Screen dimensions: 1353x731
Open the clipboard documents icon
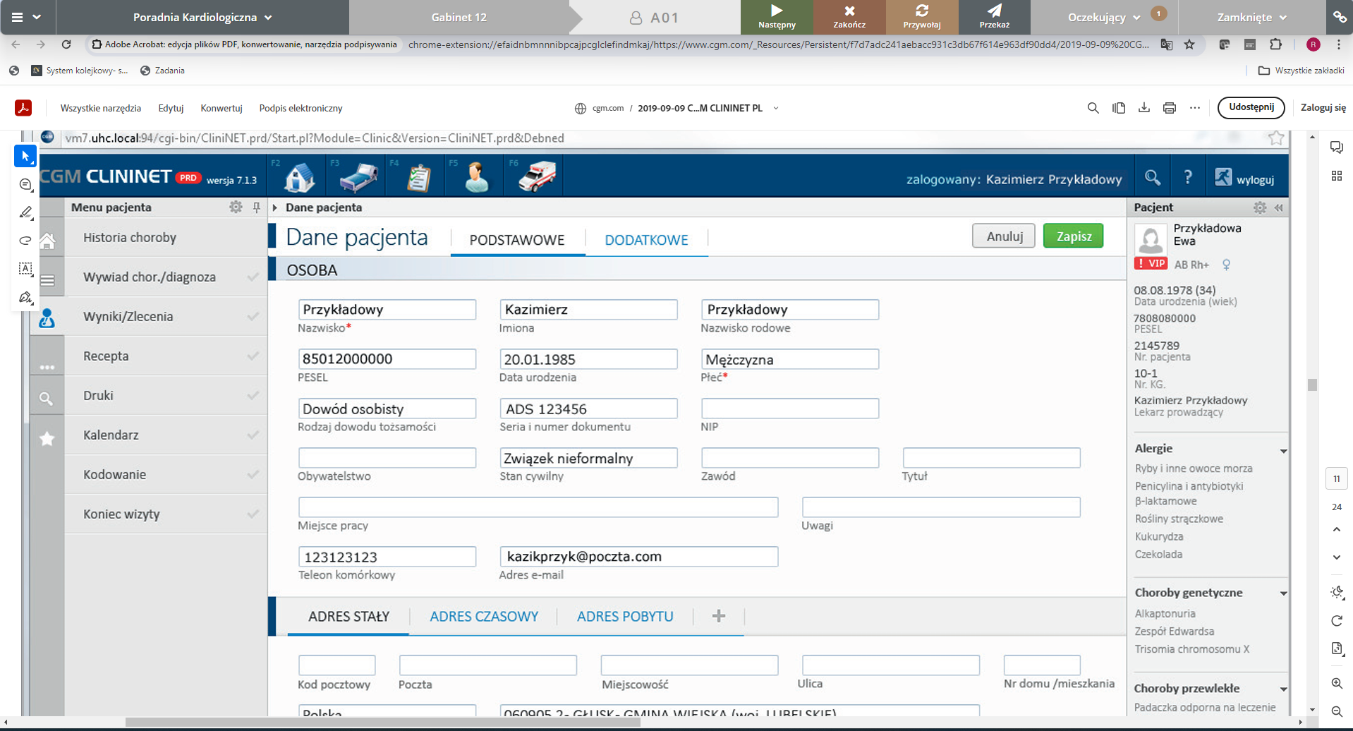point(418,177)
